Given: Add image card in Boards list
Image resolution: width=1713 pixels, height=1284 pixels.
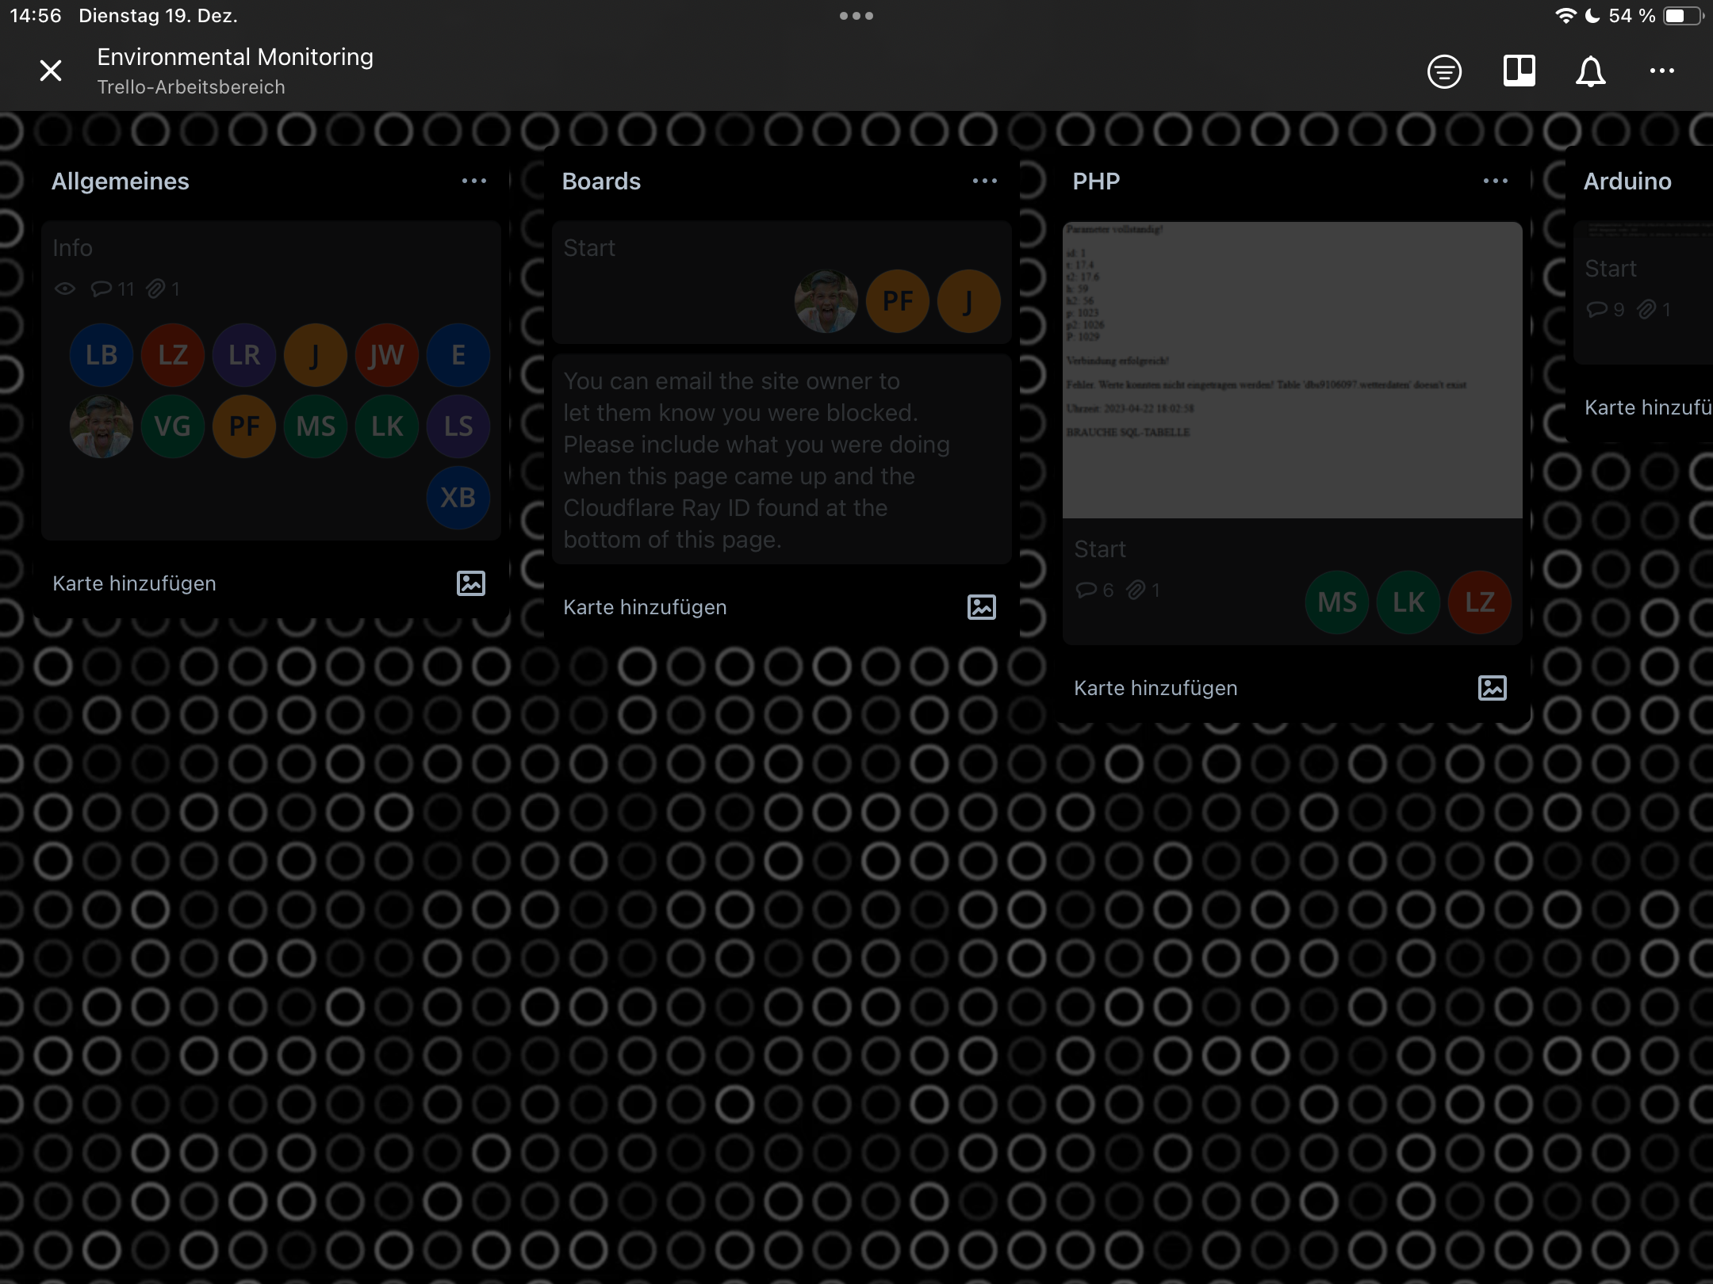Looking at the screenshot, I should tap(981, 607).
